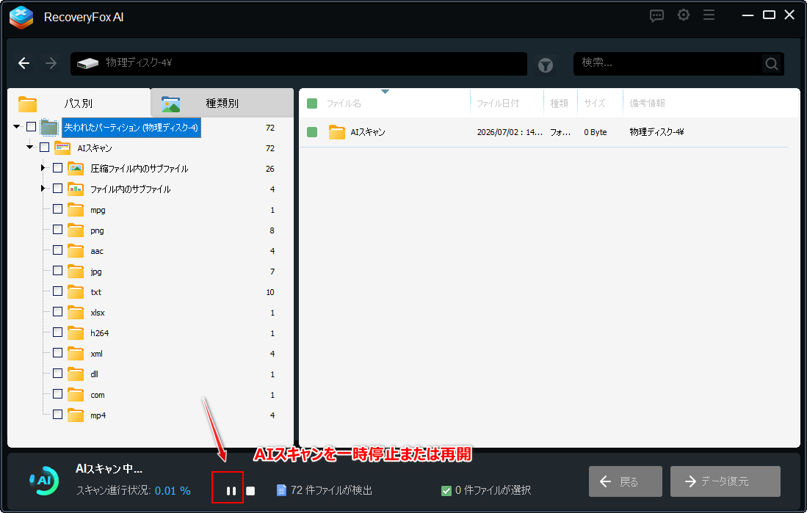The width and height of the screenshot is (807, 513).
Task: Expand the ファイル内のサブファイル folder
Action: pos(43,189)
